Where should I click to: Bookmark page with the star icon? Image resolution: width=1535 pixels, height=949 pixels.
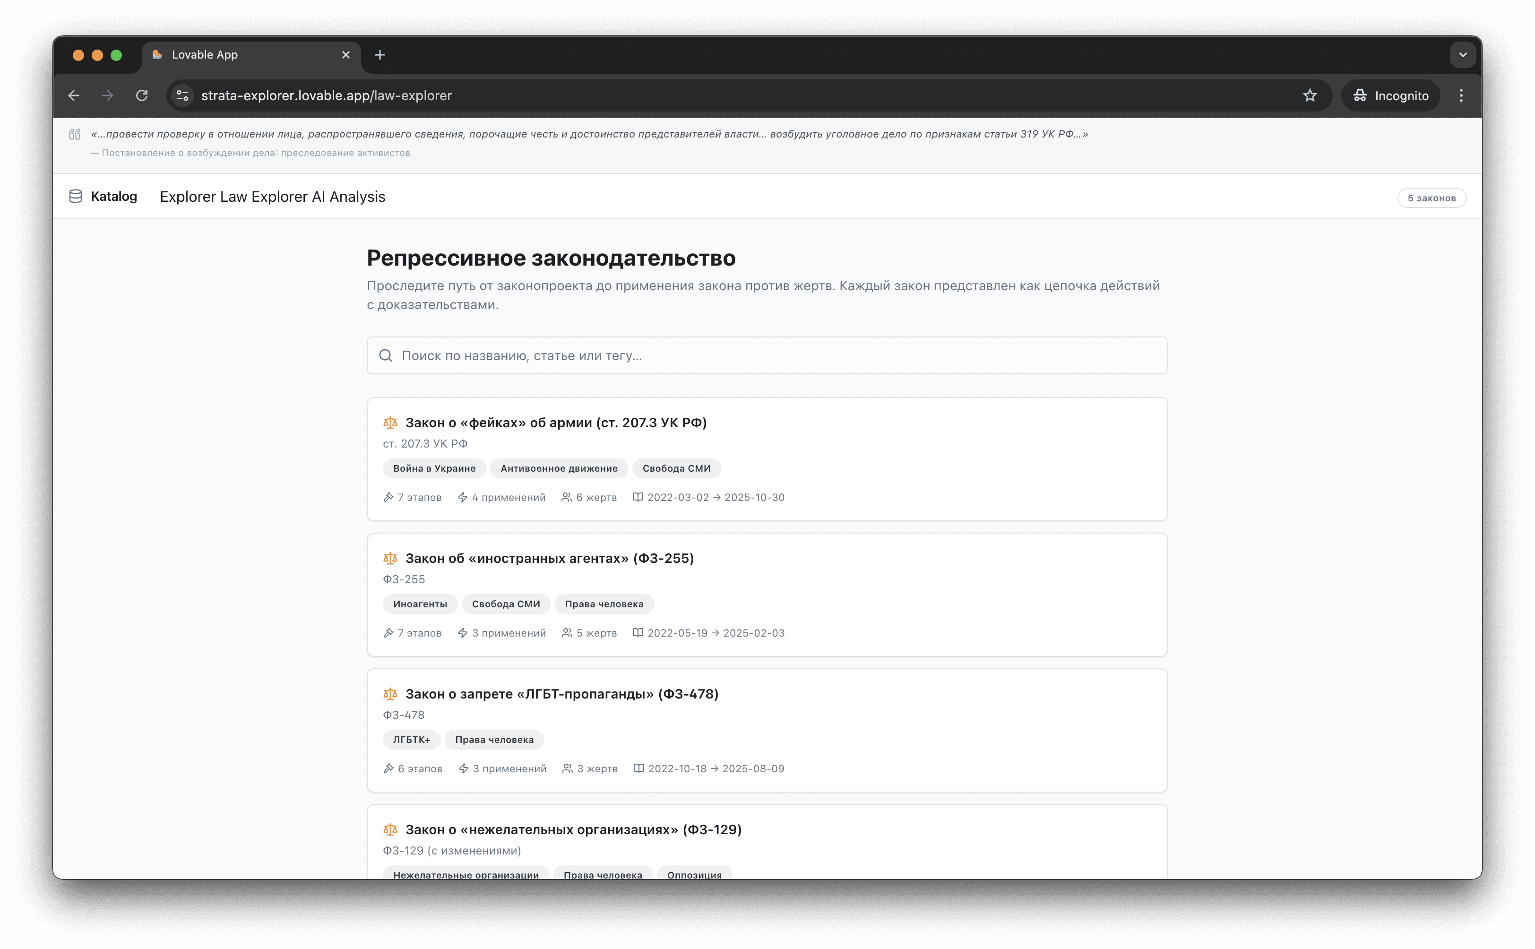[x=1309, y=95]
